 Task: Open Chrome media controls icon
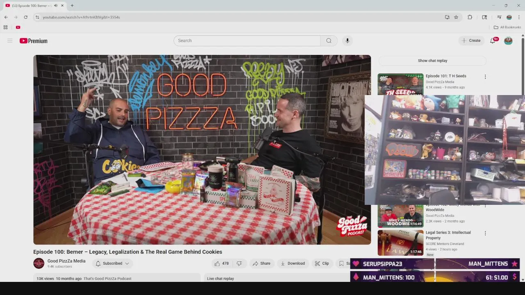[499, 17]
